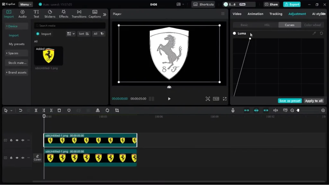Click the Export button
The width and height of the screenshot is (329, 185).
point(292,4)
